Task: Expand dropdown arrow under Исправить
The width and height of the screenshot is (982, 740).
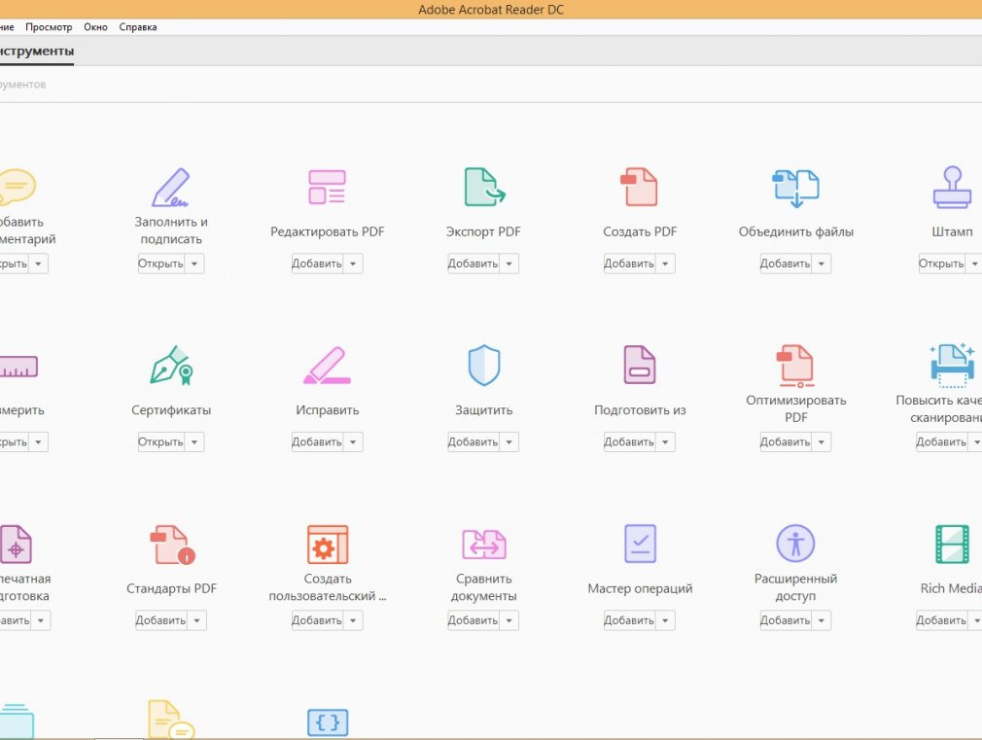Action: click(x=353, y=441)
